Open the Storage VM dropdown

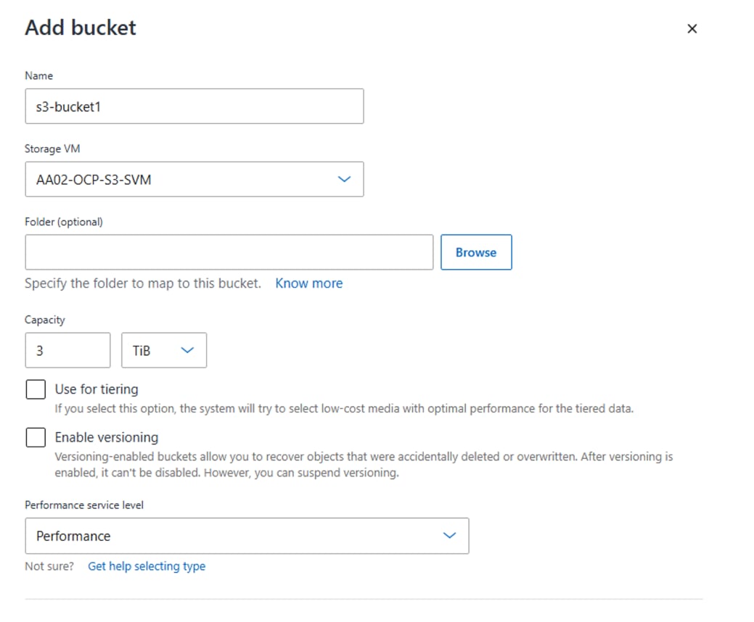pyautogui.click(x=194, y=179)
